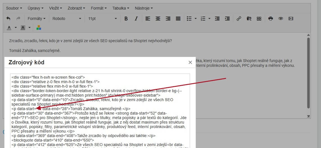Viewport: 321px width, 148px height.
Task: Open the Formáty dropdown
Action: (36, 19)
